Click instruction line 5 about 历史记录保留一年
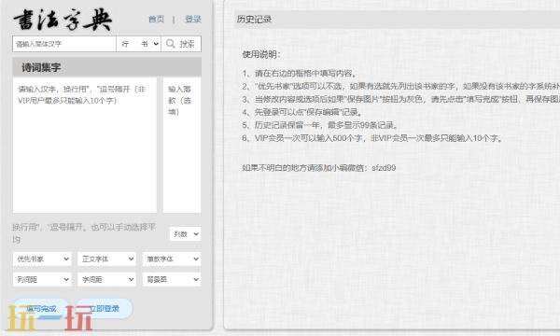Screen dimensions: 560x336 click(x=320, y=125)
